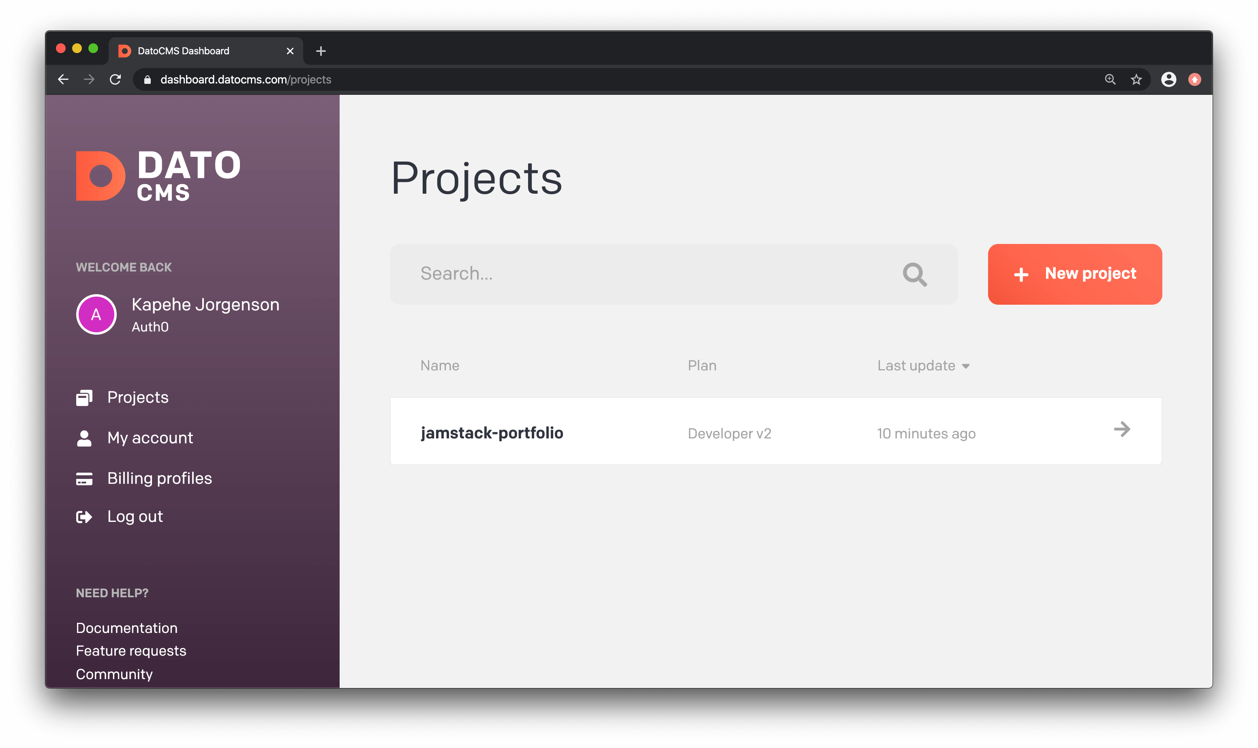Click the search magnifier icon
Image resolution: width=1258 pixels, height=748 pixels.
tap(914, 275)
